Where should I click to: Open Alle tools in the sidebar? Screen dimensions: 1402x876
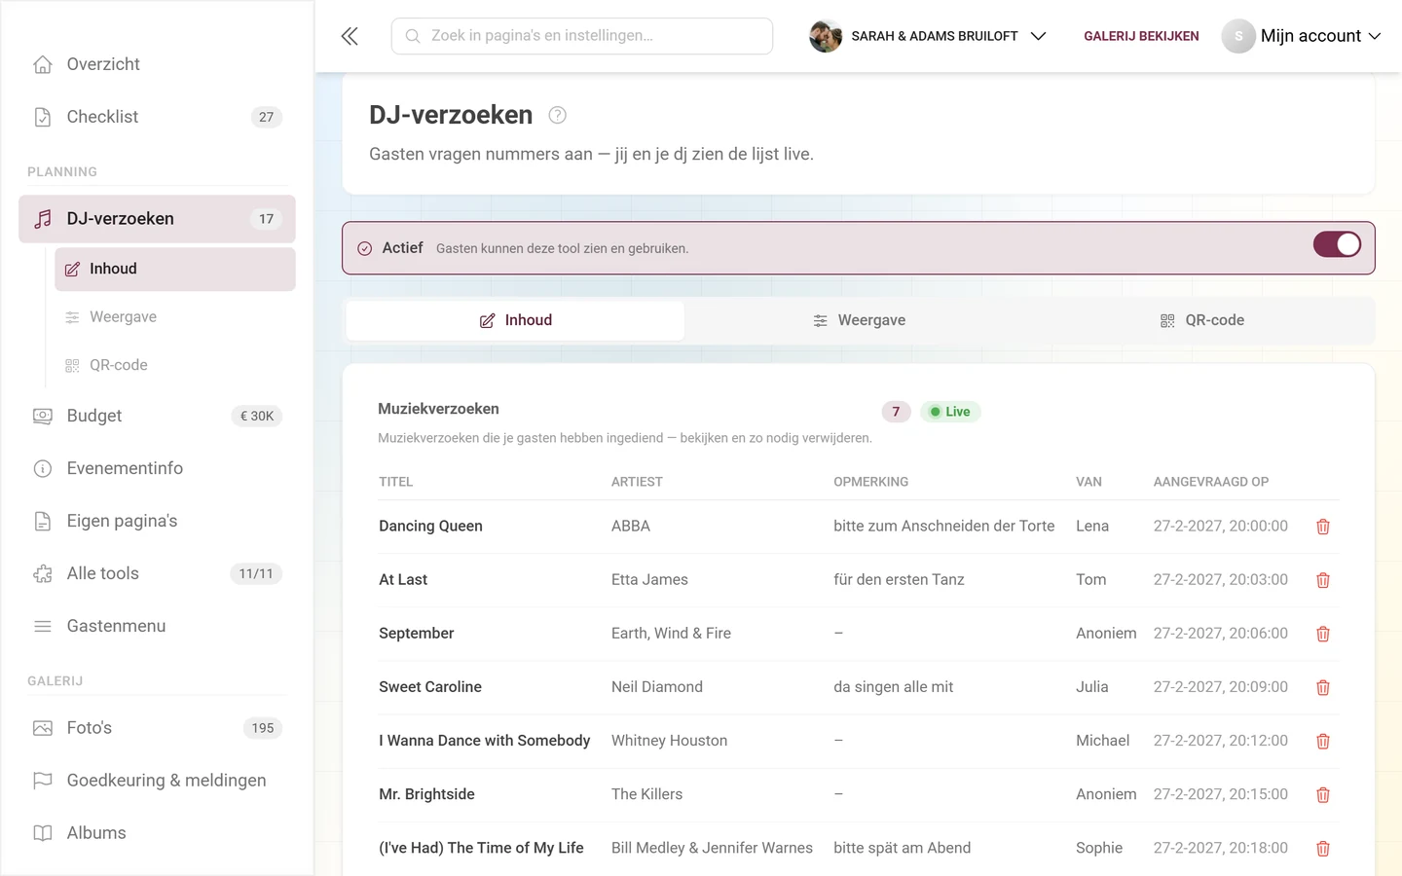pos(157,573)
